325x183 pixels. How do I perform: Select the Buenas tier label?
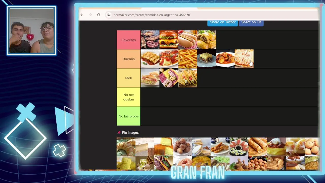point(128,59)
